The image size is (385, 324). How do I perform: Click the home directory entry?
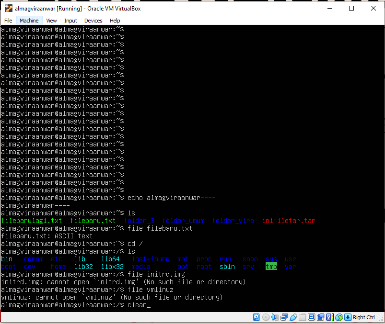(58, 267)
